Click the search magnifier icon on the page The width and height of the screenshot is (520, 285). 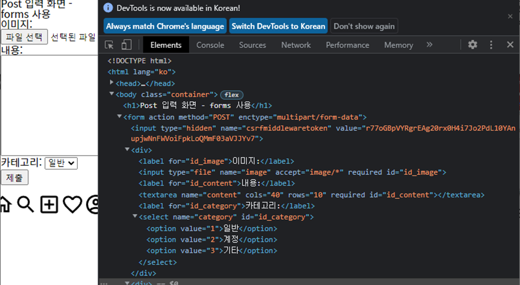point(26,204)
